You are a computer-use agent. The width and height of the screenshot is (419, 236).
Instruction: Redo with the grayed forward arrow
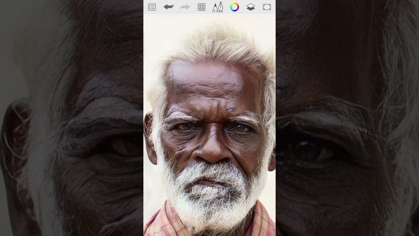(185, 7)
